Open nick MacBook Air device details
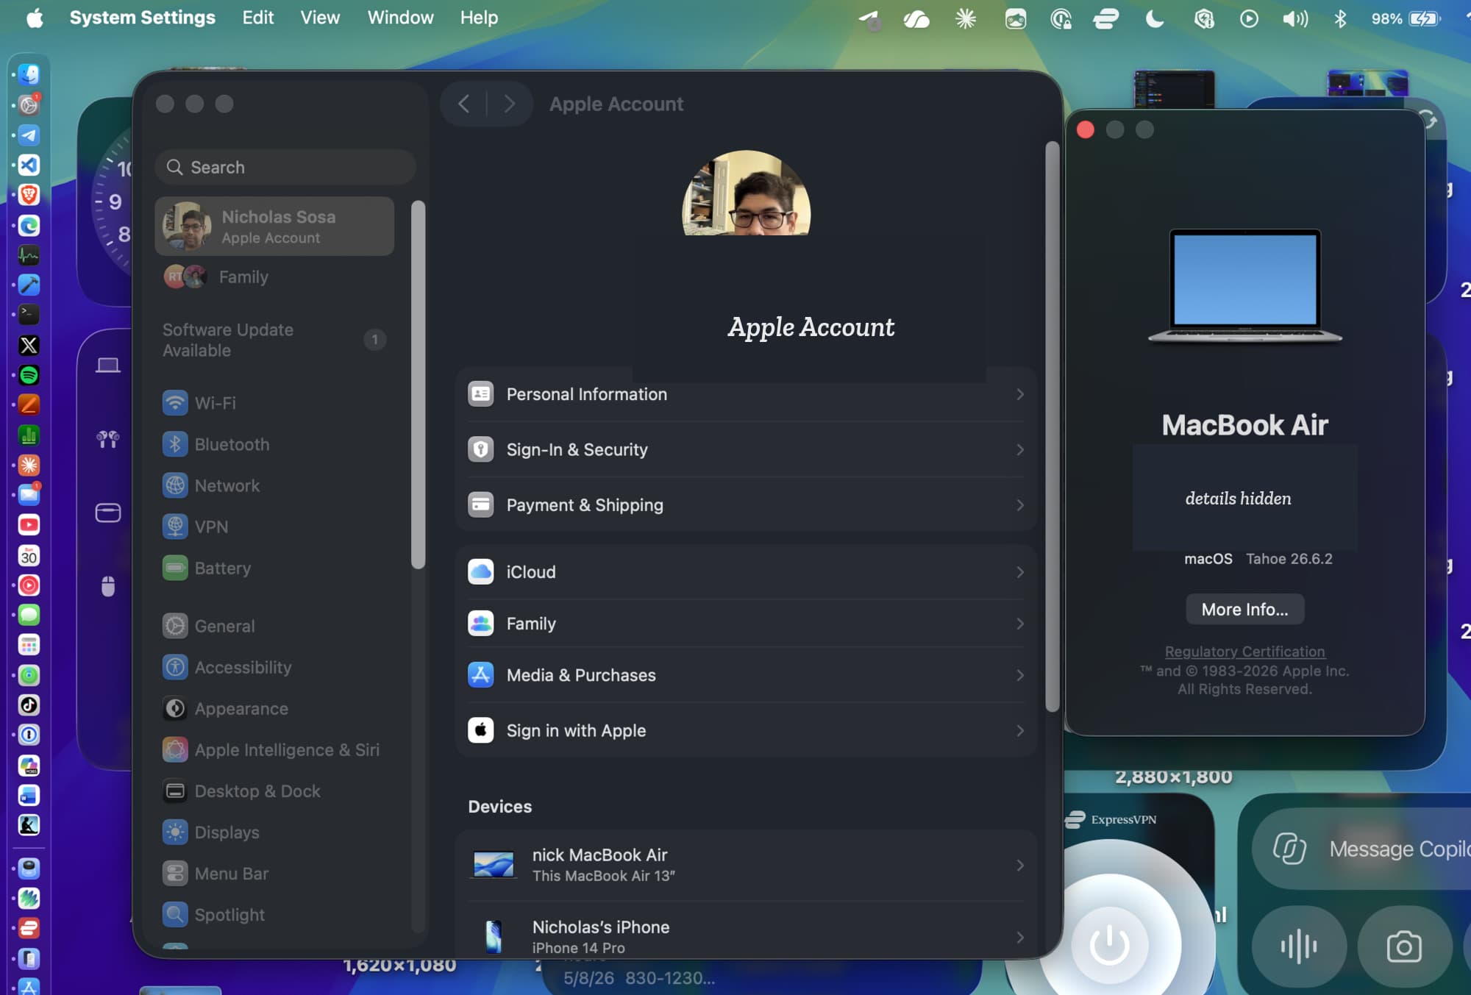The width and height of the screenshot is (1471, 995). coord(746,865)
